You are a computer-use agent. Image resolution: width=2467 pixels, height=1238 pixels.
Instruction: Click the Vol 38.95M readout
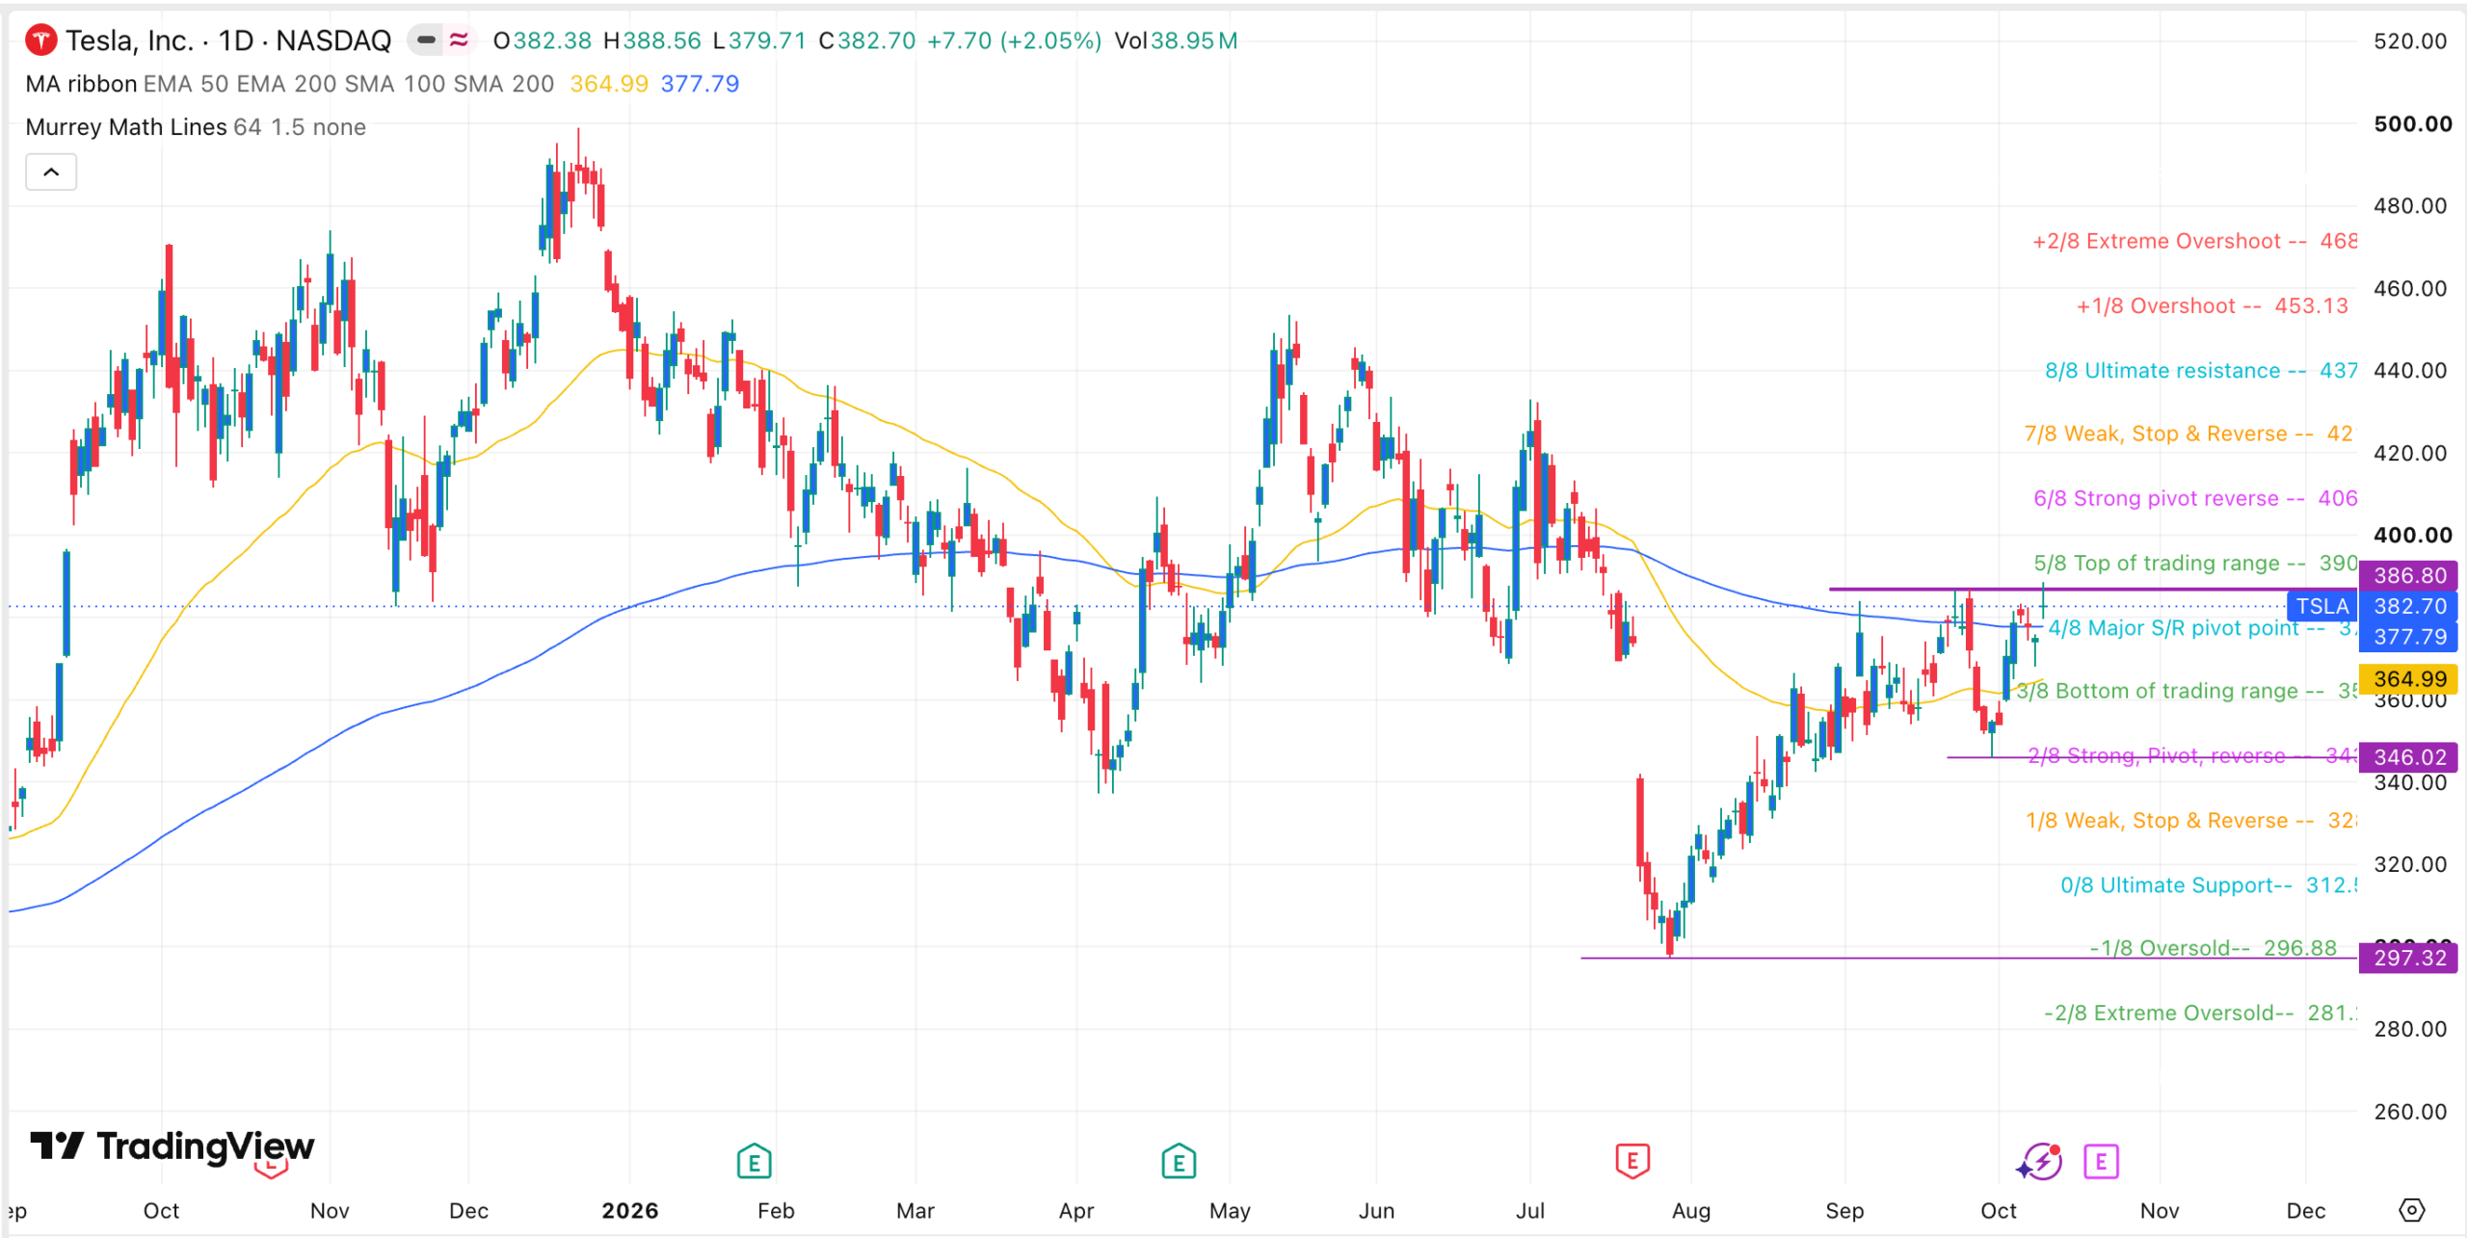tap(1176, 40)
